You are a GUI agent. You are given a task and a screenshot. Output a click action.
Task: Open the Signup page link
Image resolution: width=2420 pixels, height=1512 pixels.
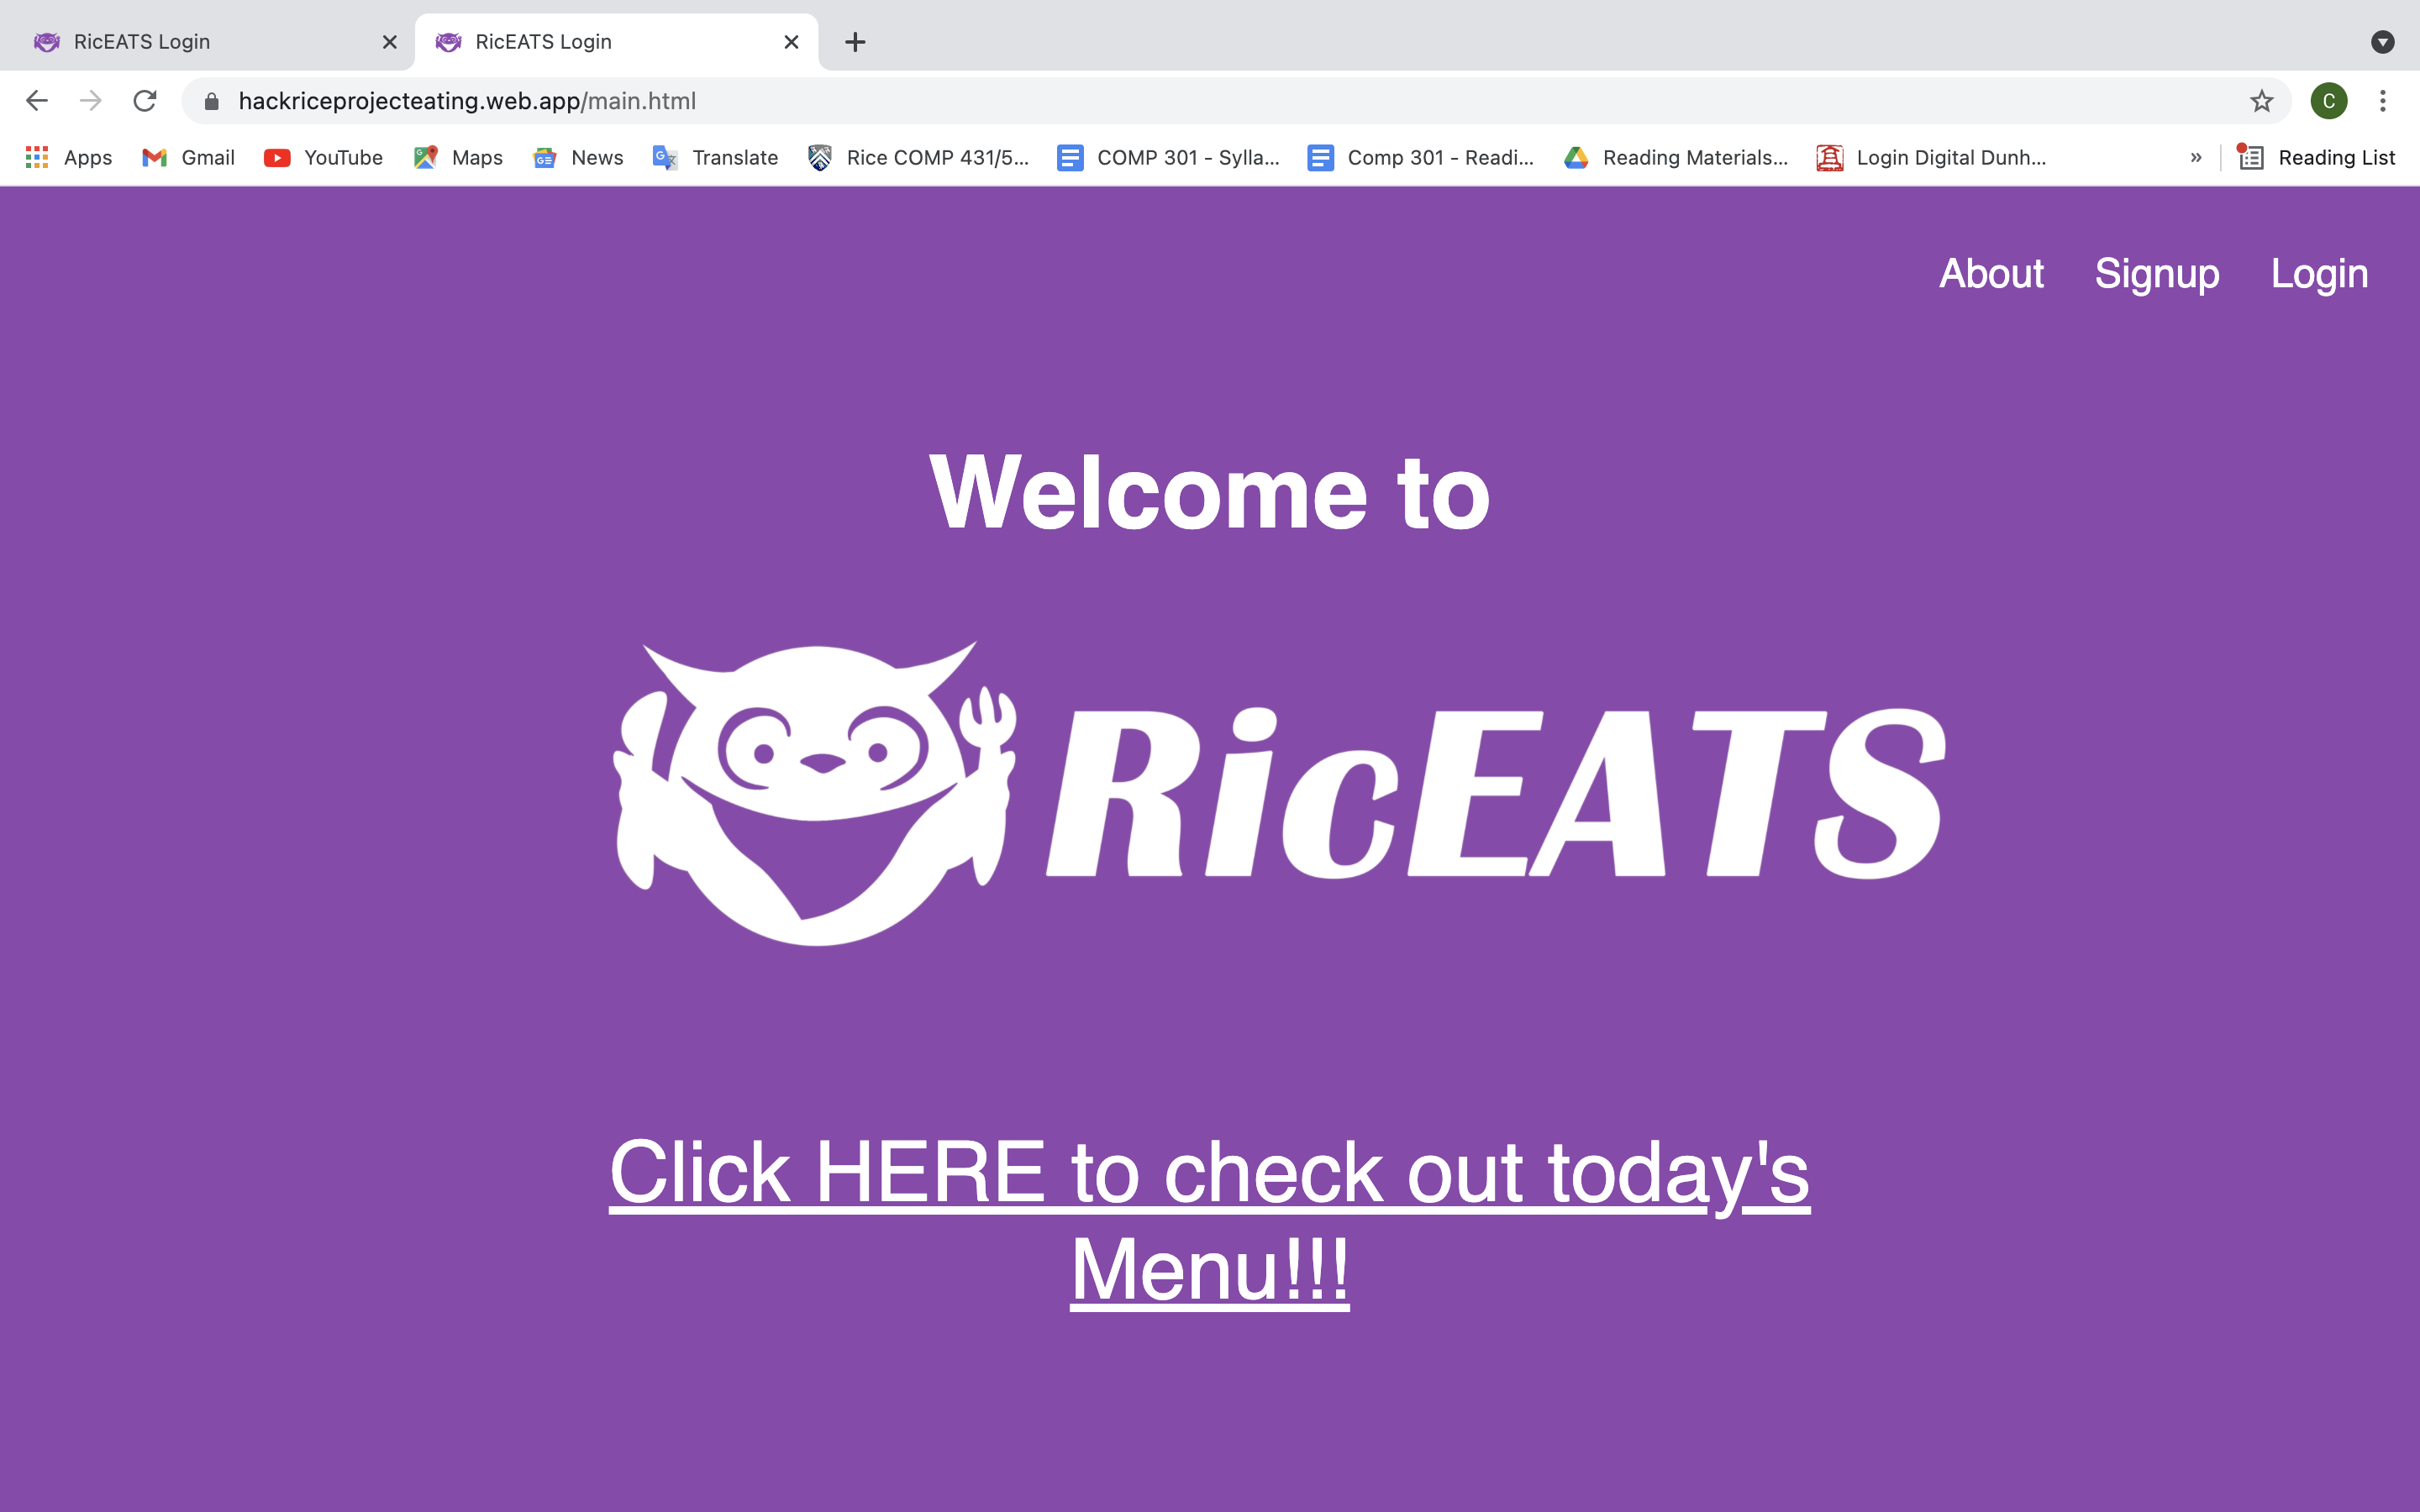[x=2157, y=274]
